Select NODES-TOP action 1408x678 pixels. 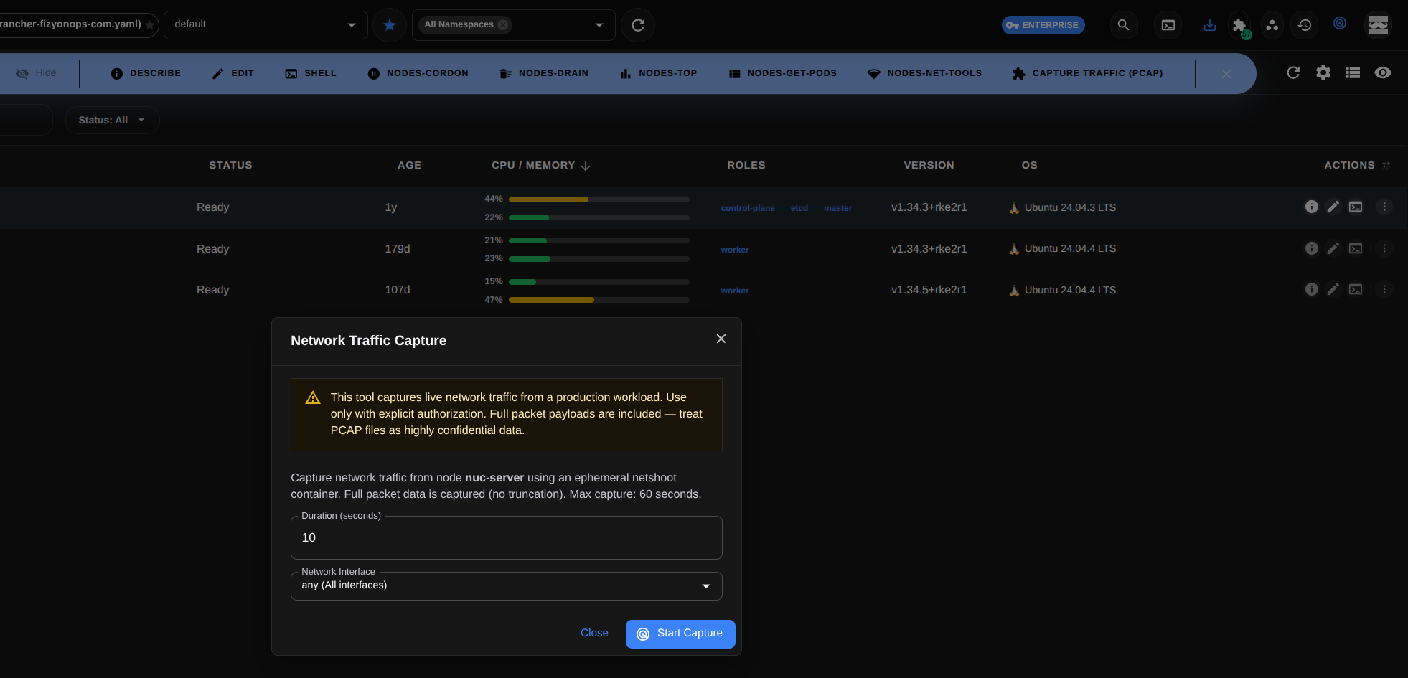click(658, 73)
